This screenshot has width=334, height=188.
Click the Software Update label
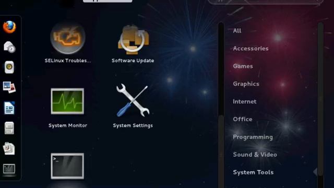pos(133,61)
